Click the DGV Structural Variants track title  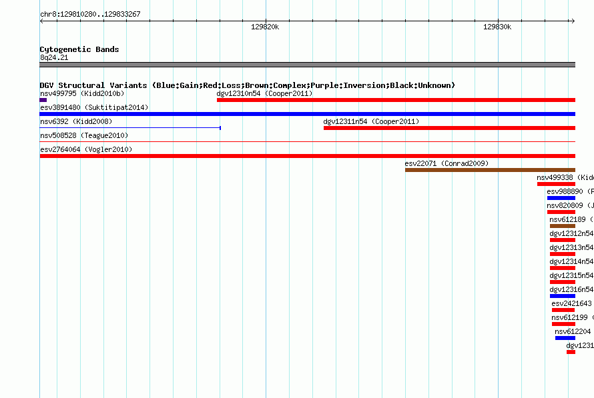(248, 85)
